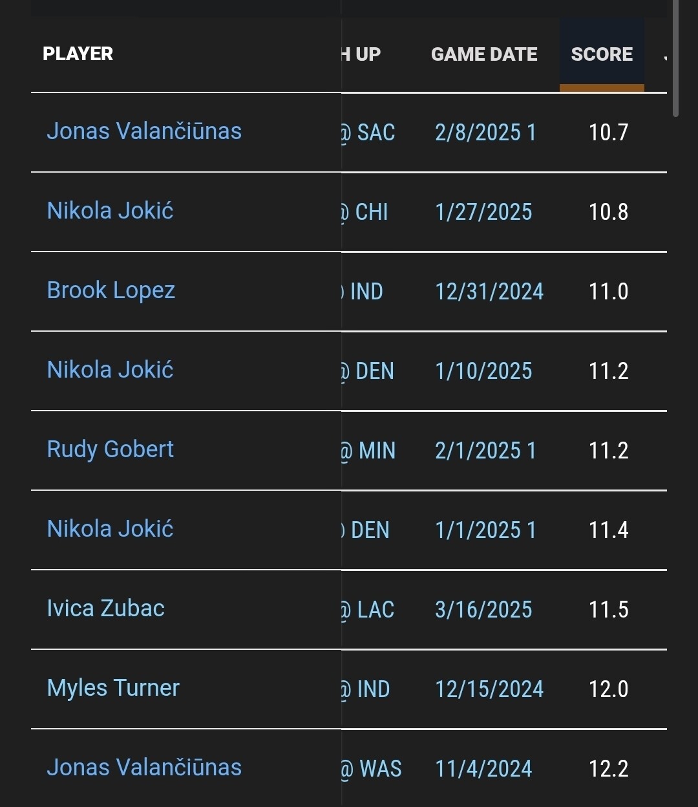Open Brook Lopez's player page

click(111, 290)
